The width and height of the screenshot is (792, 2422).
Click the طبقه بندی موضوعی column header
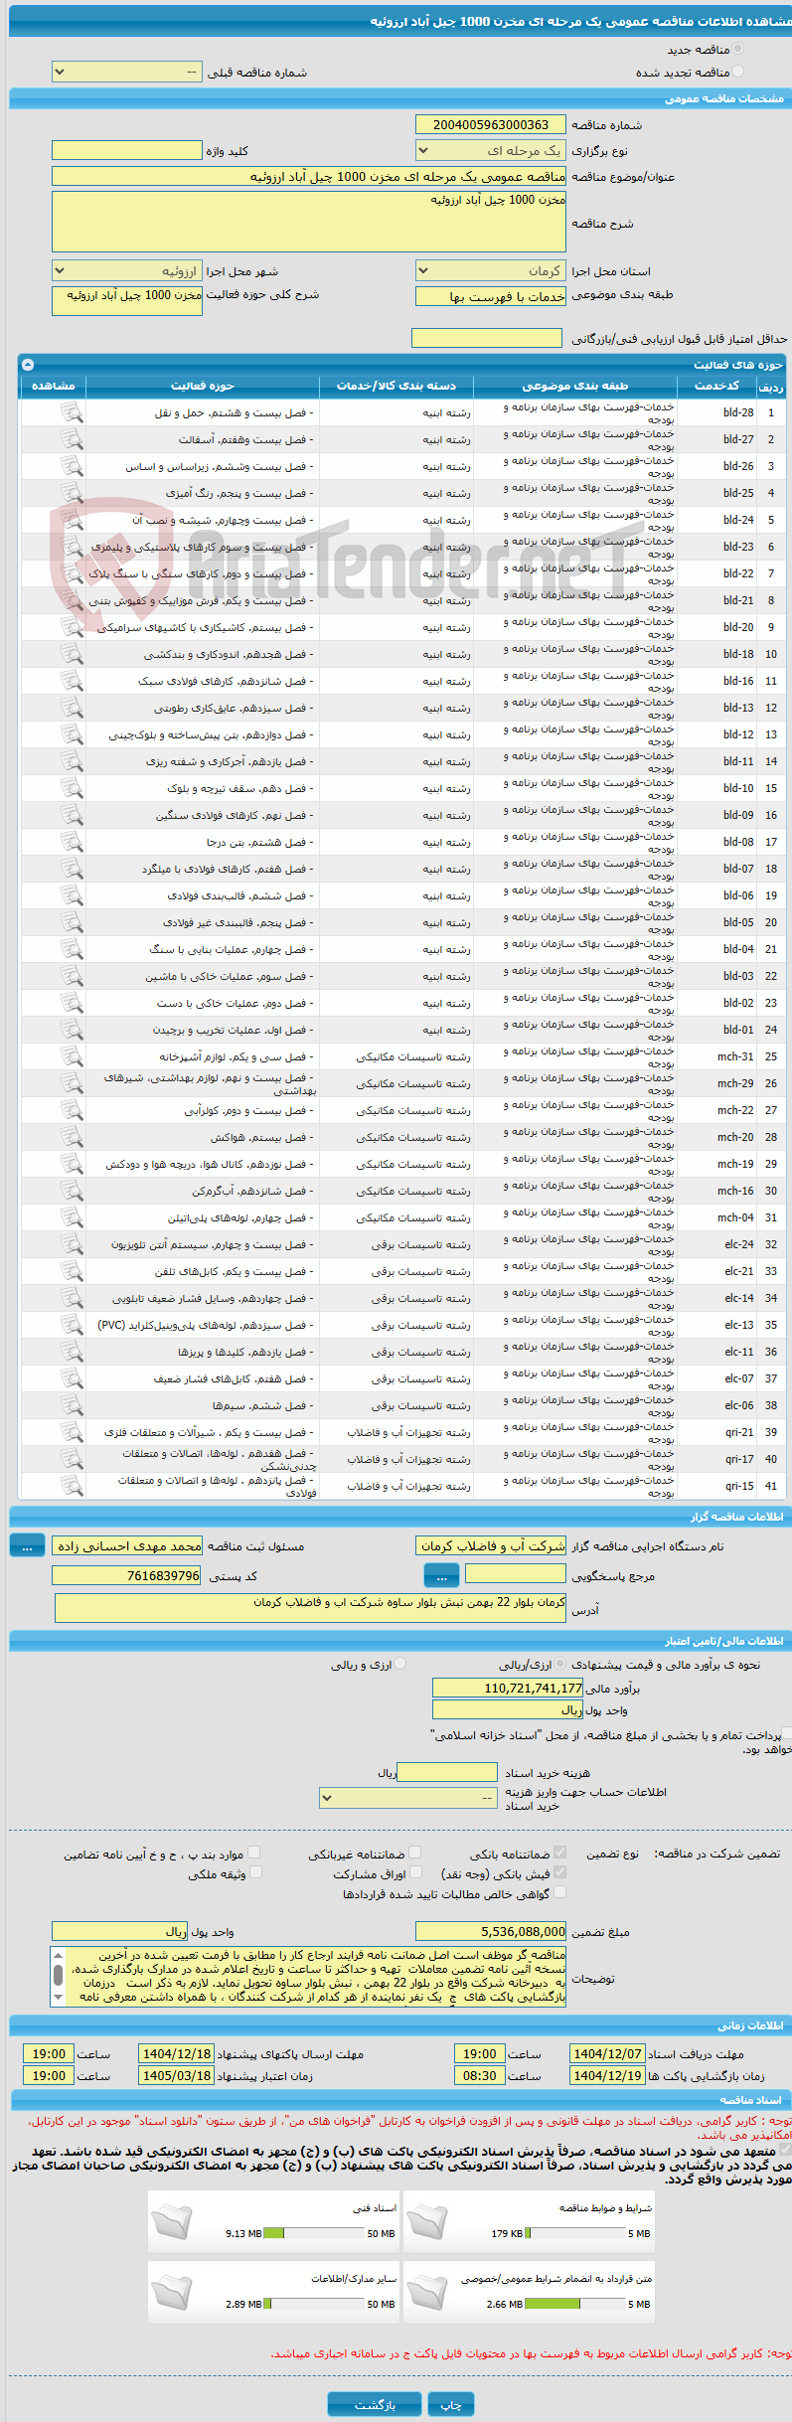[x=575, y=386]
